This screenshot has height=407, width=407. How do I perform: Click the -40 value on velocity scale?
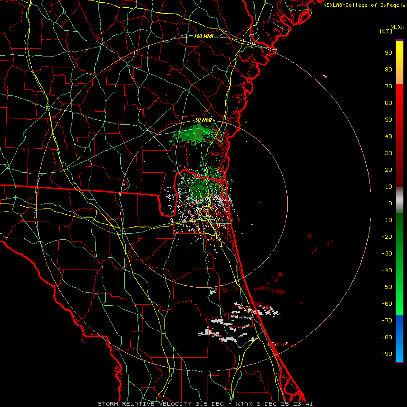click(x=387, y=270)
